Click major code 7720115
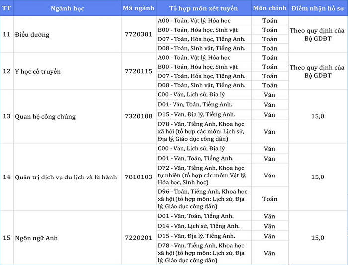 pos(139,71)
